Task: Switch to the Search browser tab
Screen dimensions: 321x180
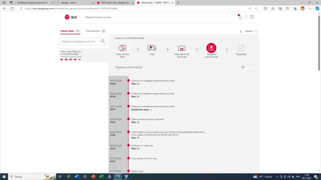Action: point(75,2)
